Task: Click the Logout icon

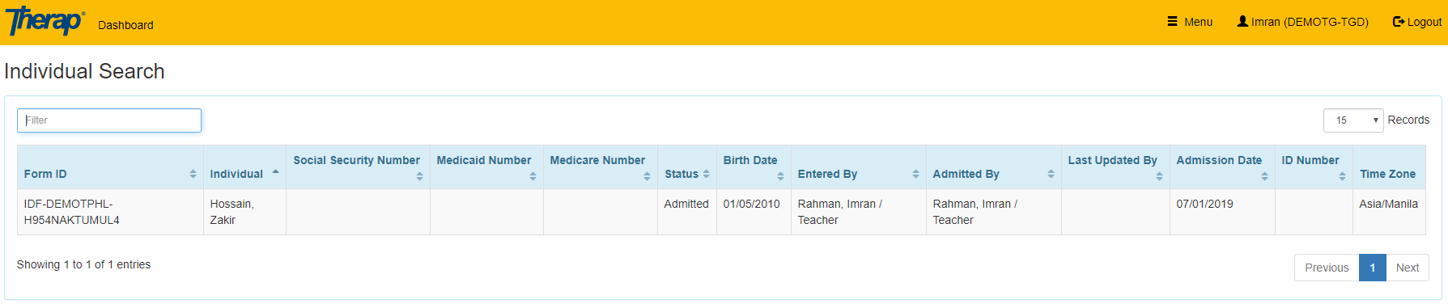Action: click(1398, 22)
